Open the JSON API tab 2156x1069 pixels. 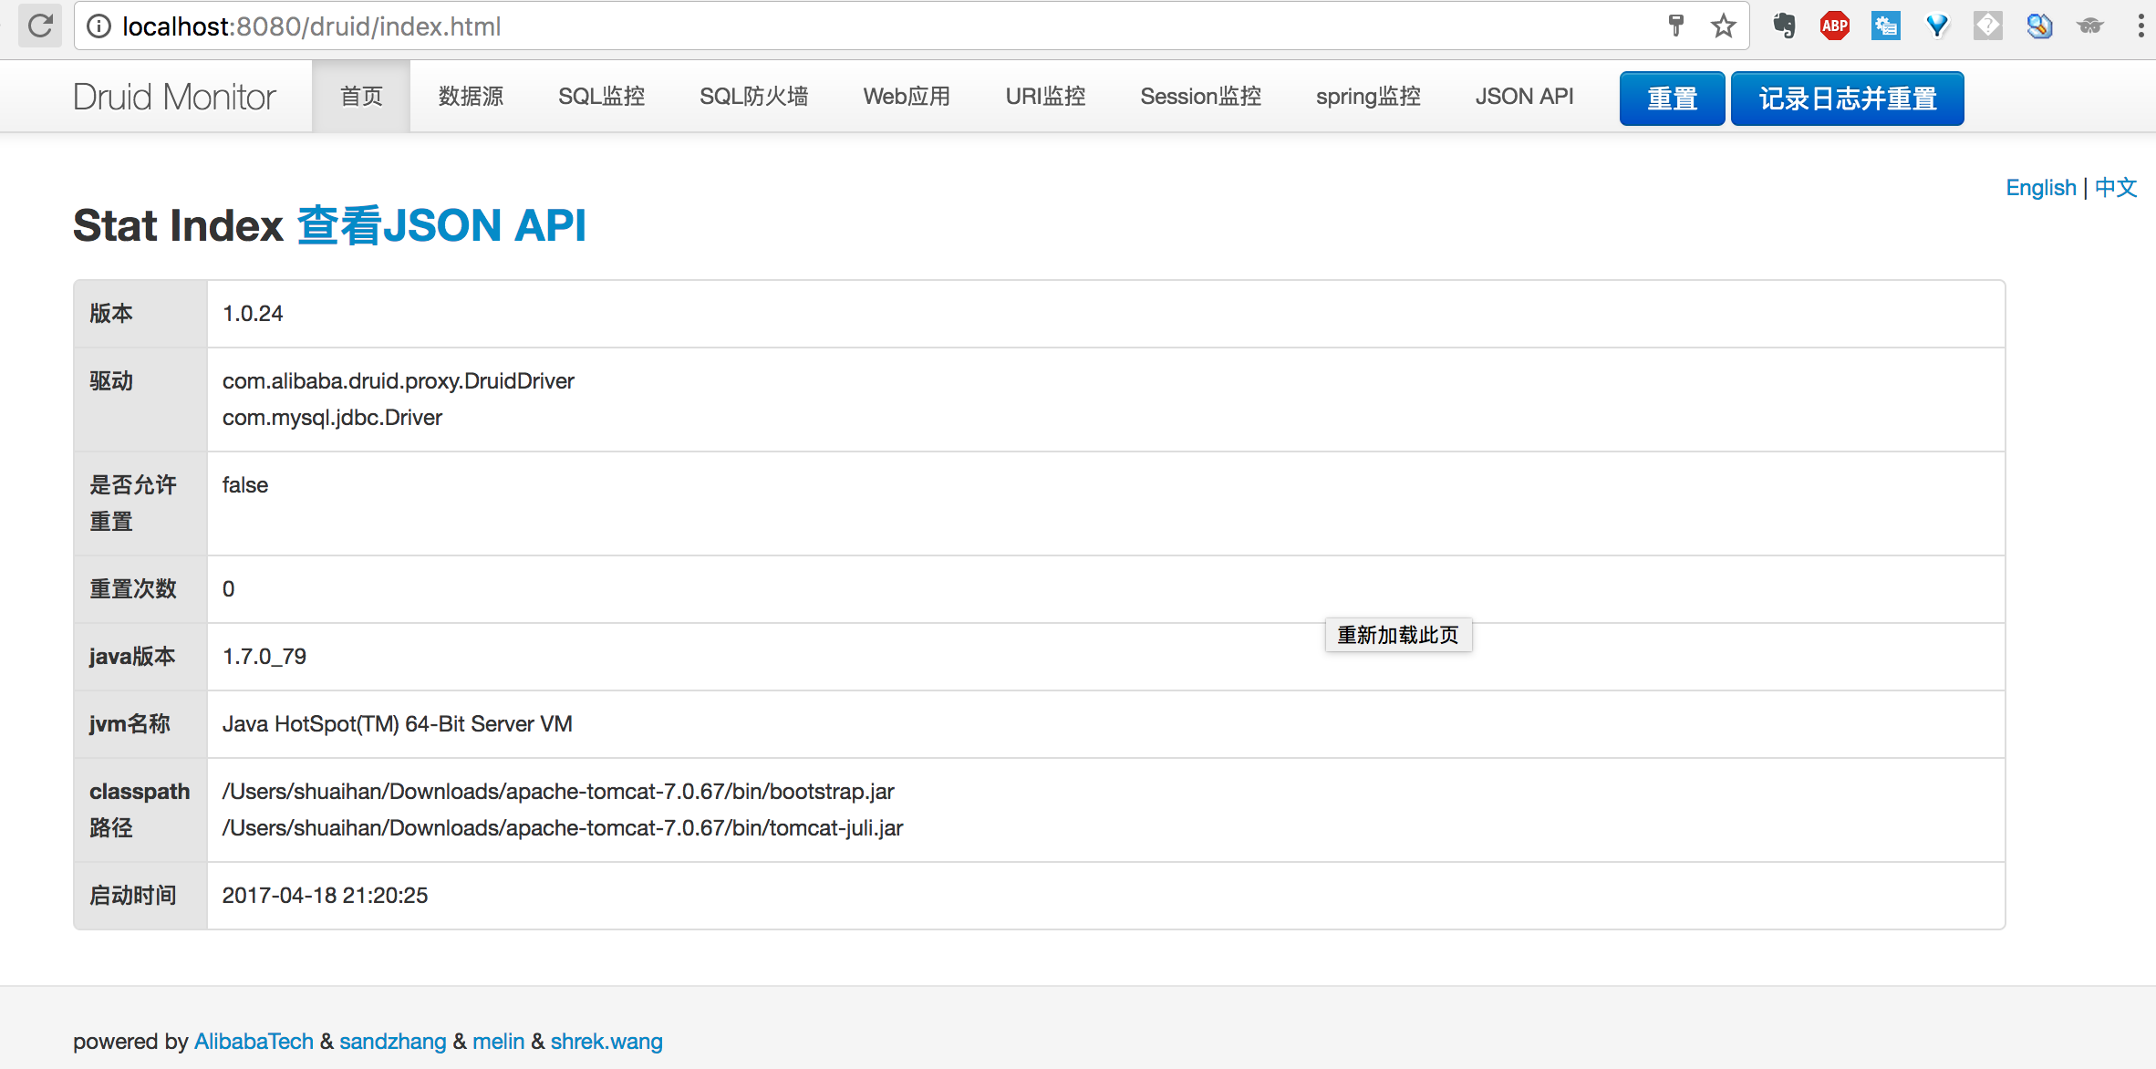coord(1523,97)
